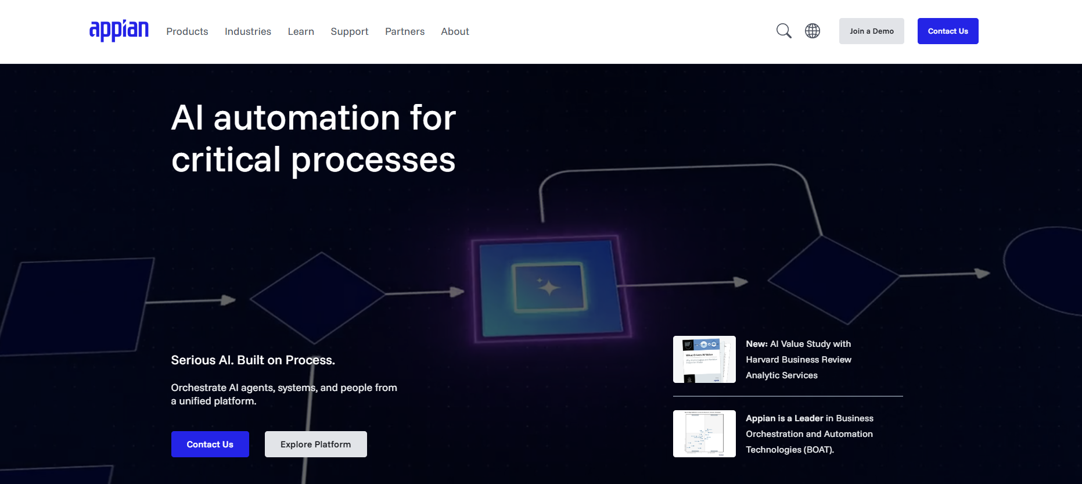This screenshot has width=1082, height=484.
Task: Click the 'Serious AI. Built on Process.' text
Action: 253,360
